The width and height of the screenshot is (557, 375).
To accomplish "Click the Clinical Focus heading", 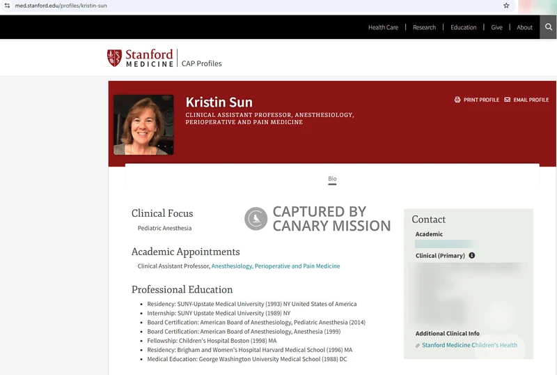I will (x=162, y=213).
